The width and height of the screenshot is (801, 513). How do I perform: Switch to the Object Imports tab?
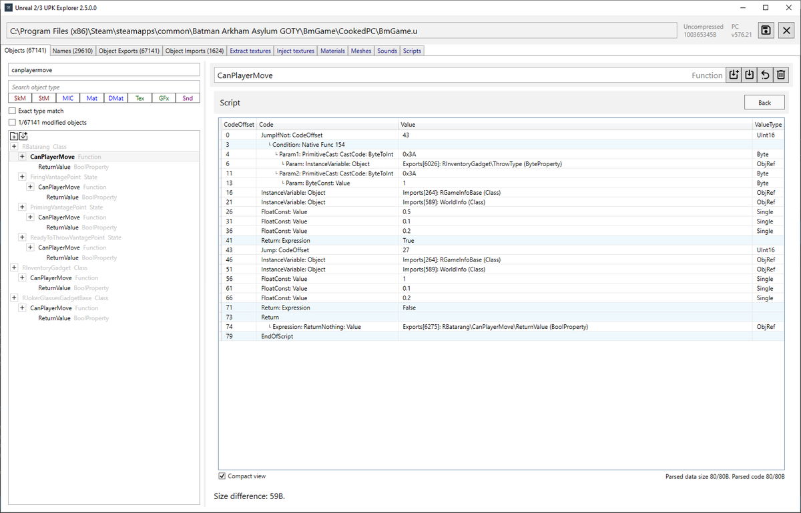tap(194, 50)
